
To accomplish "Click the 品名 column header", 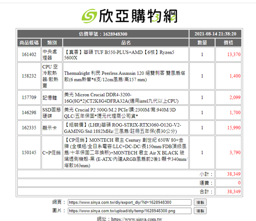I will pos(126,43).
